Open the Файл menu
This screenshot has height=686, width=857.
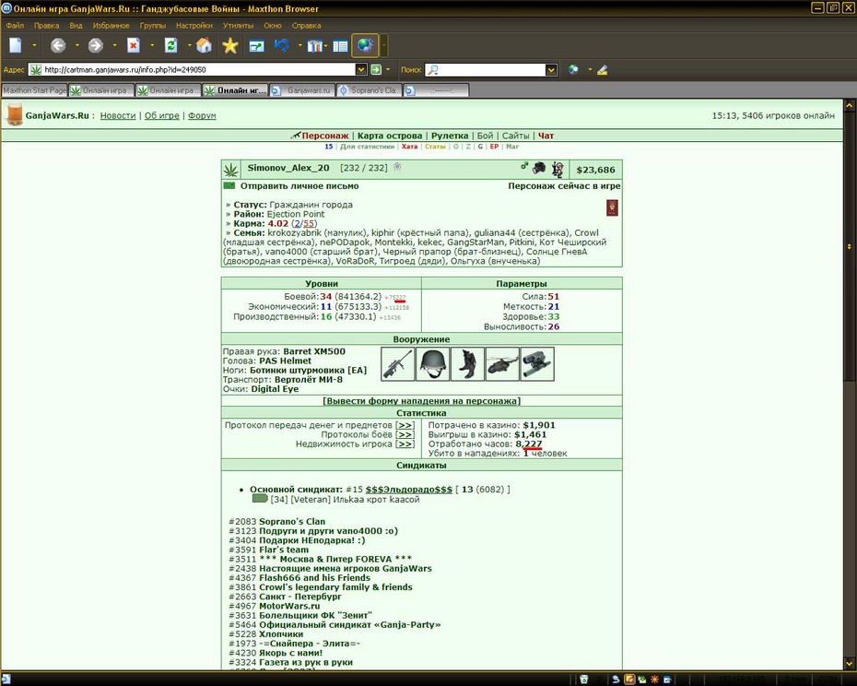(x=15, y=25)
